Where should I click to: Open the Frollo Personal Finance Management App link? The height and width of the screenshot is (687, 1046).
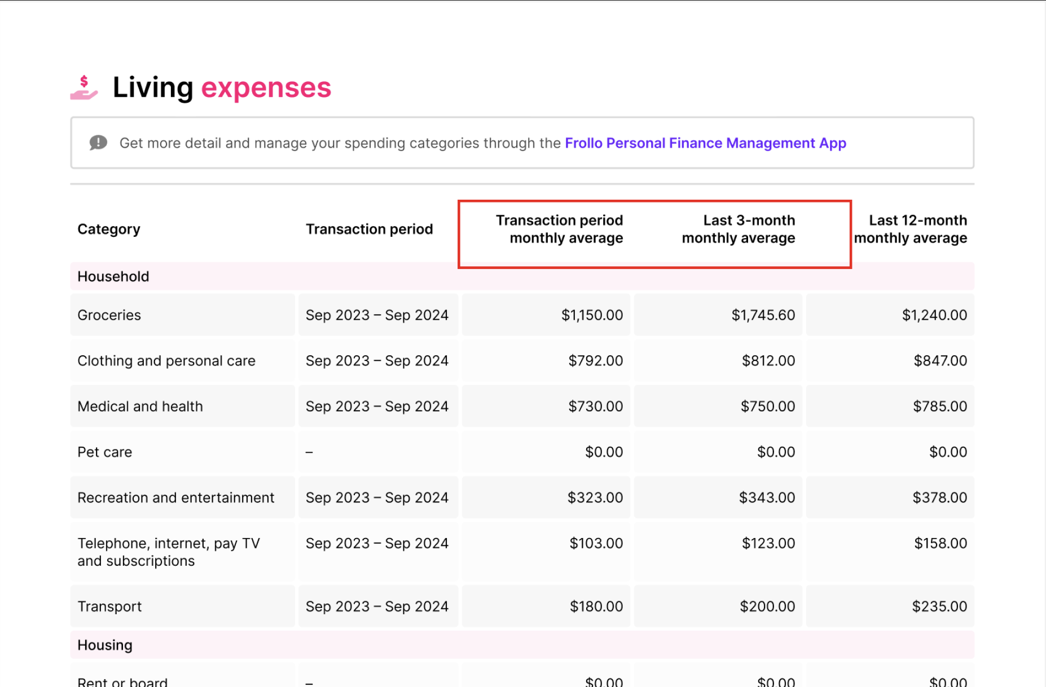pyautogui.click(x=705, y=143)
